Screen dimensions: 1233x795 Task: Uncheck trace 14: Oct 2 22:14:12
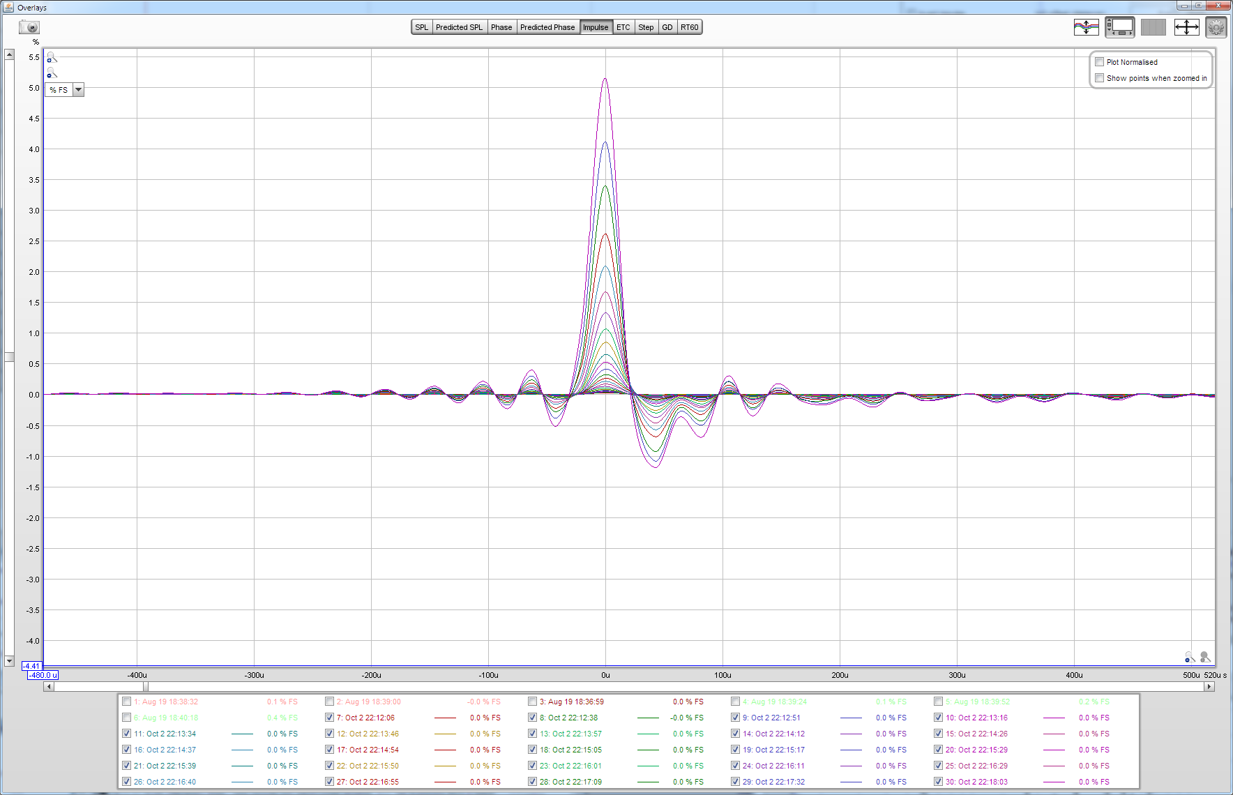[x=736, y=734]
